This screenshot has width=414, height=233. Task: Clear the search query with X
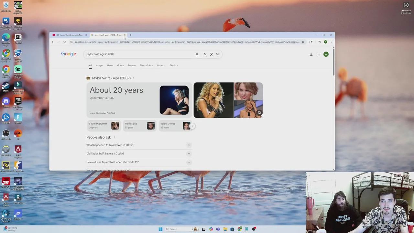(x=197, y=54)
